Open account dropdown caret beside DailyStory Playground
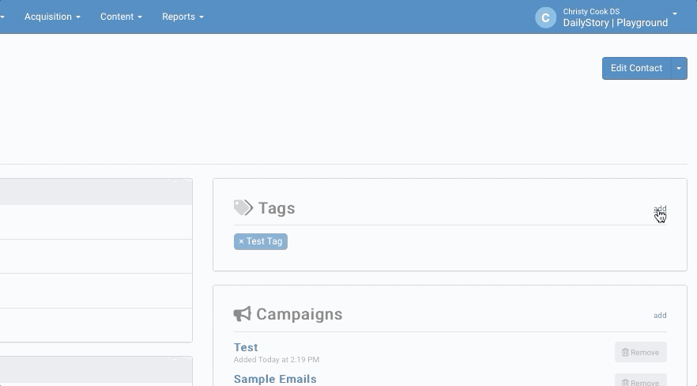The image size is (697, 386). click(675, 13)
